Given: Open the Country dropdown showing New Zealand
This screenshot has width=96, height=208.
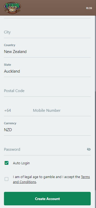Looking at the screenshot, I should [47, 49].
